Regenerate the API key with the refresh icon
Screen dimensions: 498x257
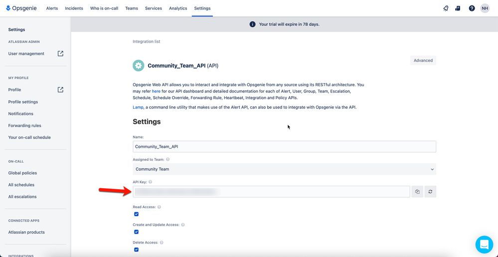tap(430, 192)
